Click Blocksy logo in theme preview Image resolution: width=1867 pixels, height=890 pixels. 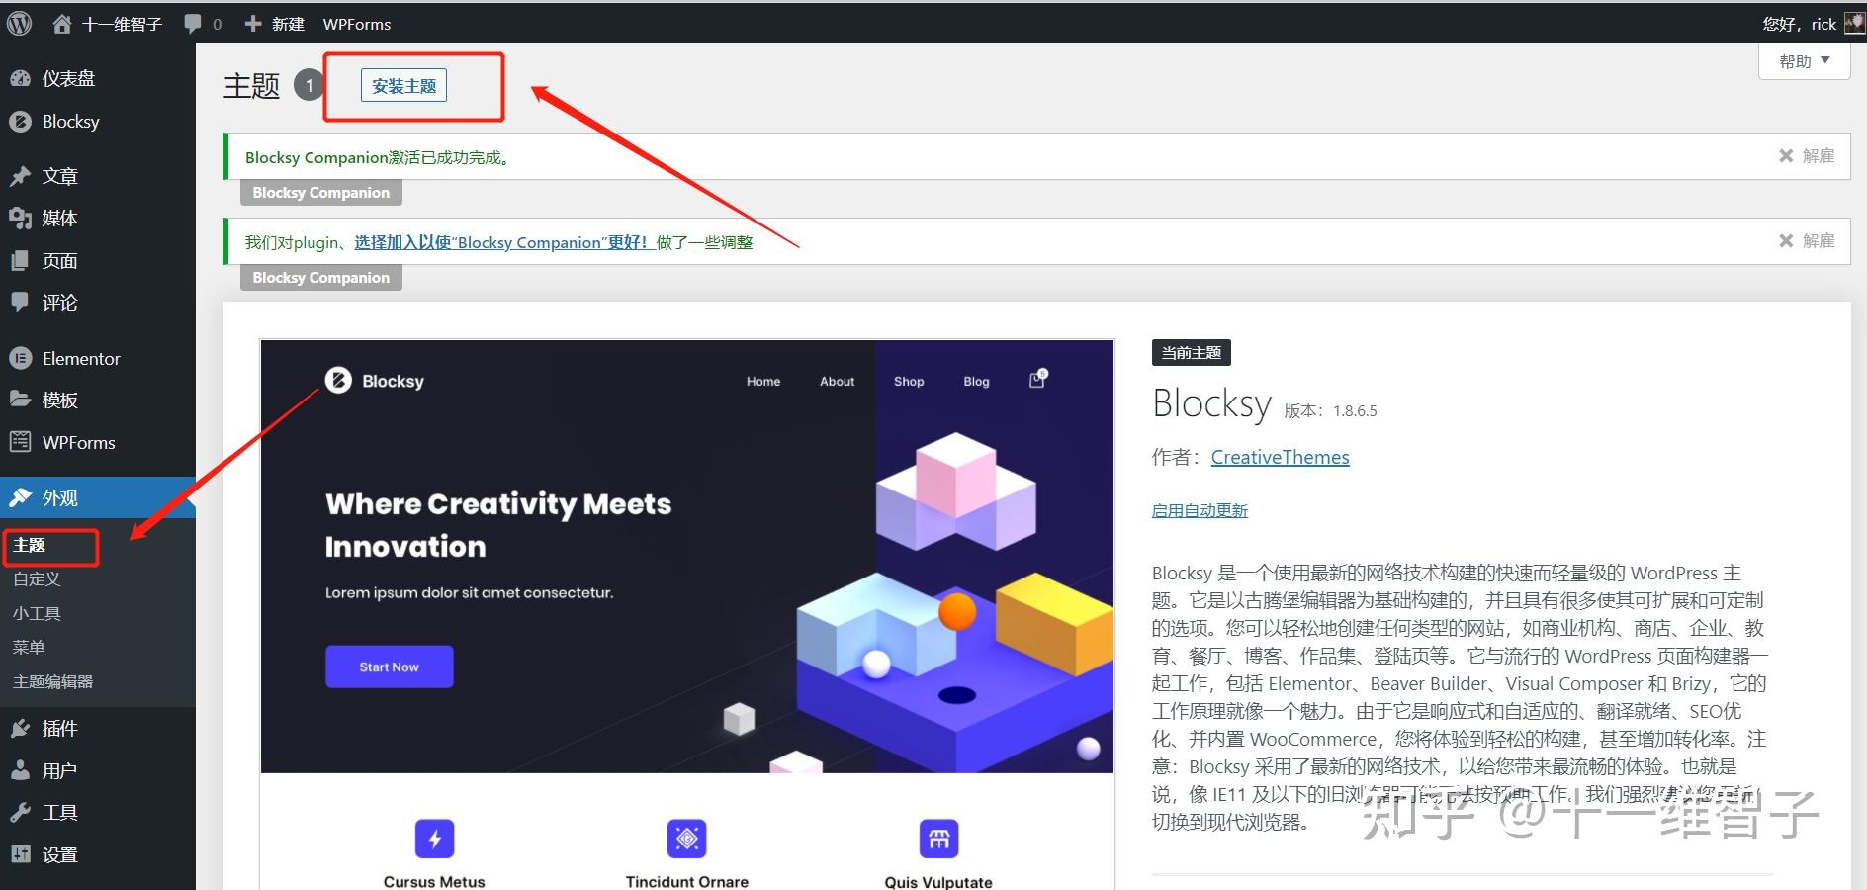[x=375, y=381]
